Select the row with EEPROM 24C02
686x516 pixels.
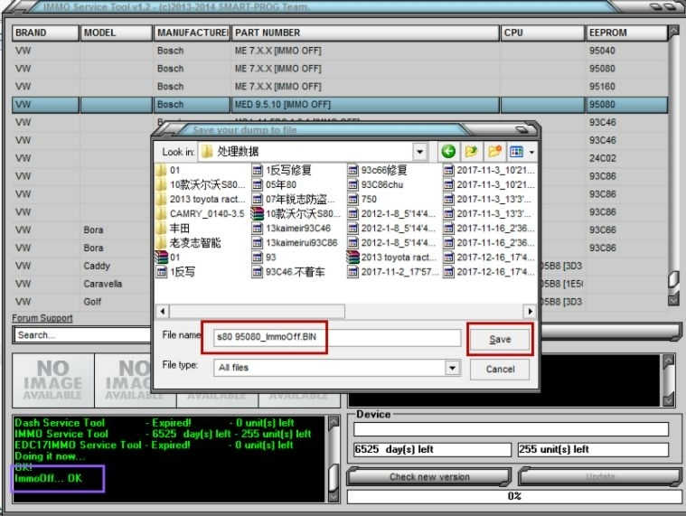[340, 158]
